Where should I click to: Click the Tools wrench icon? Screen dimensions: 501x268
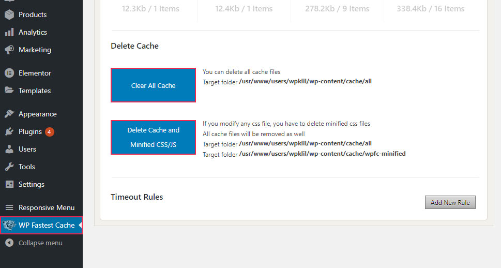click(x=9, y=167)
